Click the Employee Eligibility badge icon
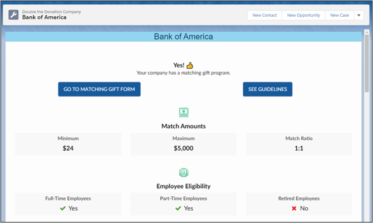The image size is (373, 223). 184,172
